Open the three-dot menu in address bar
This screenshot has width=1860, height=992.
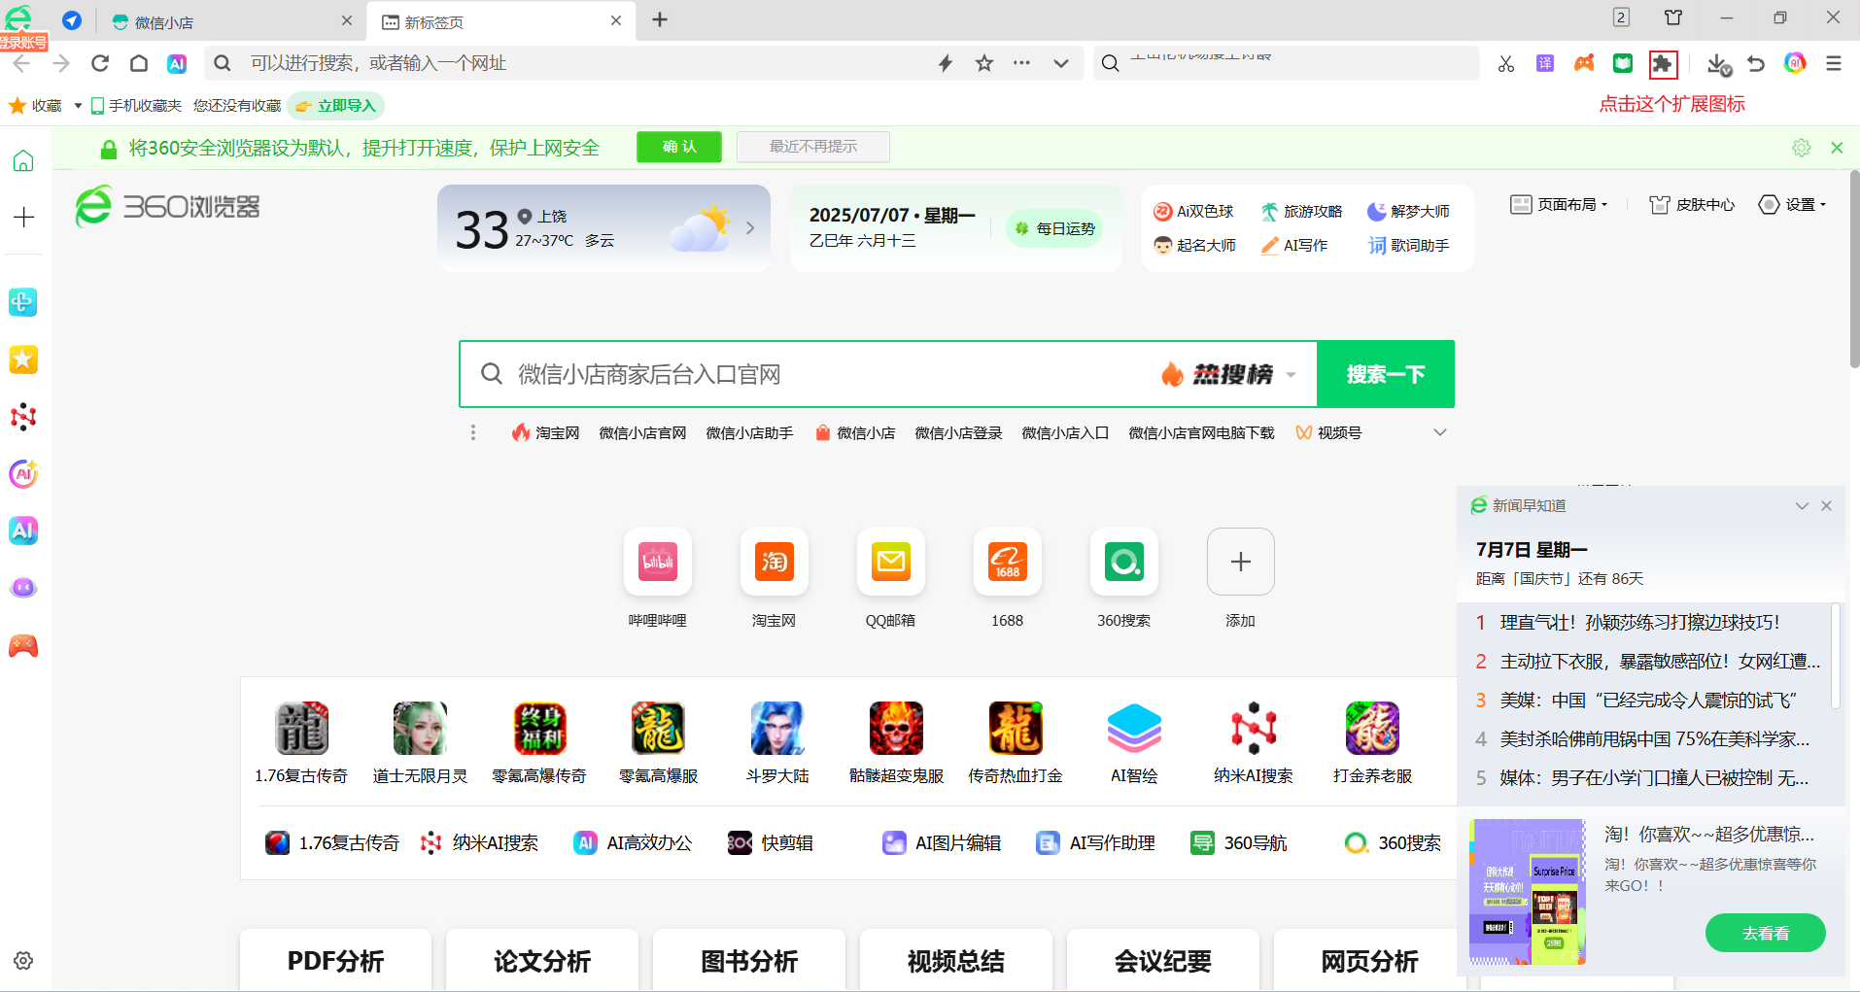(x=1021, y=63)
